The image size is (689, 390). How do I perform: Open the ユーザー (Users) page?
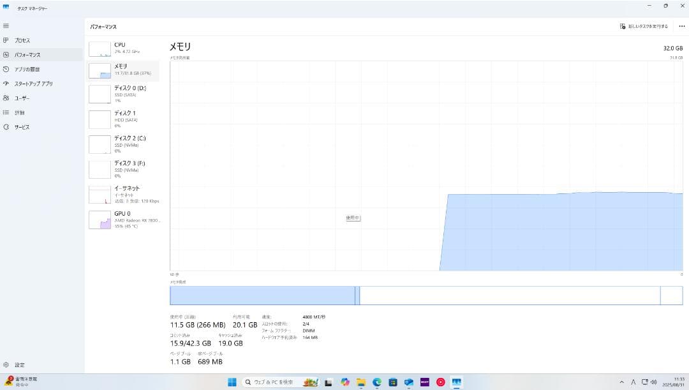click(x=22, y=98)
